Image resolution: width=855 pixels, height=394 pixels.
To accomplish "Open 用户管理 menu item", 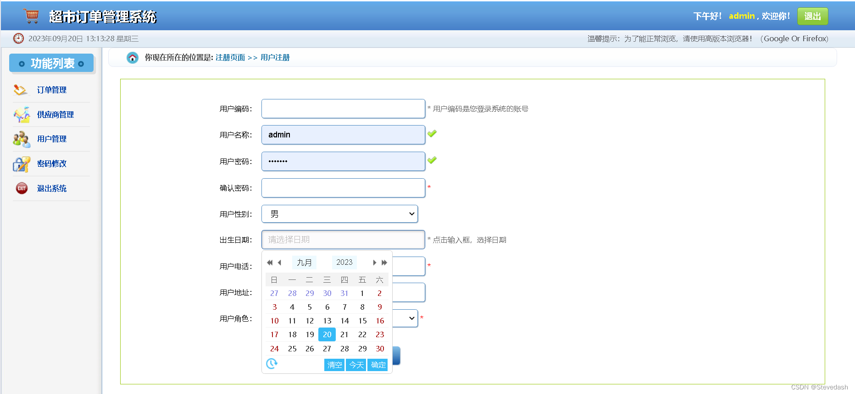I will pyautogui.click(x=52, y=139).
